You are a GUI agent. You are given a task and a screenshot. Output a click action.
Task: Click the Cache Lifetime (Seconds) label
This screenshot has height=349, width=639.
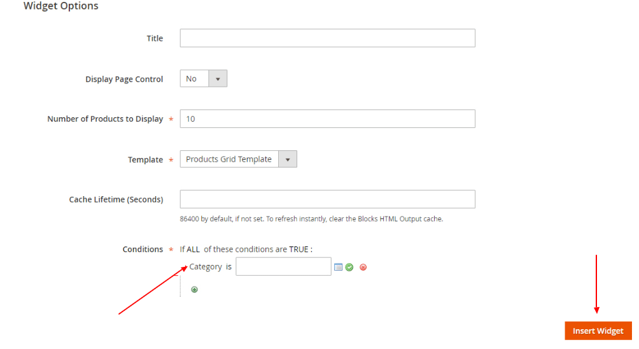pyautogui.click(x=116, y=199)
